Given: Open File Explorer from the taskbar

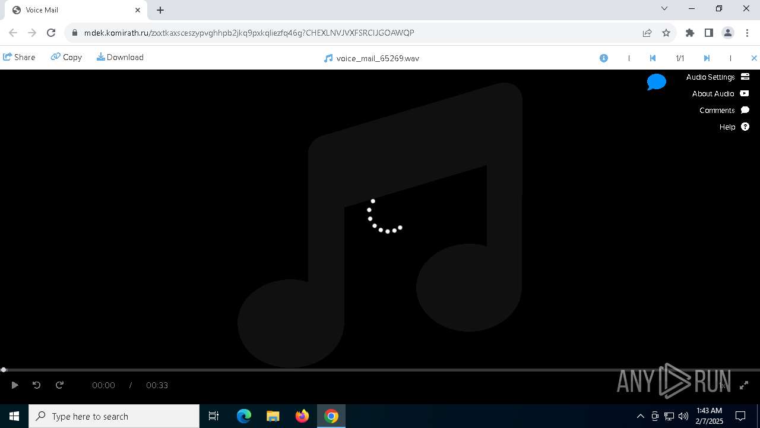Looking at the screenshot, I should pyautogui.click(x=273, y=416).
